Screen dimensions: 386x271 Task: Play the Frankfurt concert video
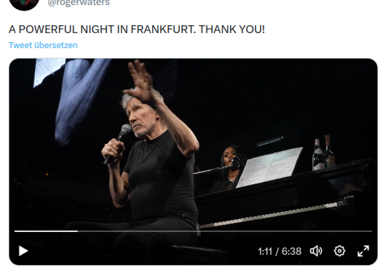click(24, 251)
